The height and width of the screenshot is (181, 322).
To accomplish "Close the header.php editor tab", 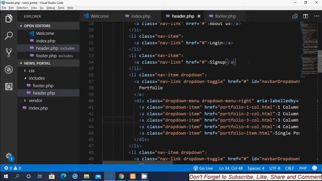I will point(199,16).
